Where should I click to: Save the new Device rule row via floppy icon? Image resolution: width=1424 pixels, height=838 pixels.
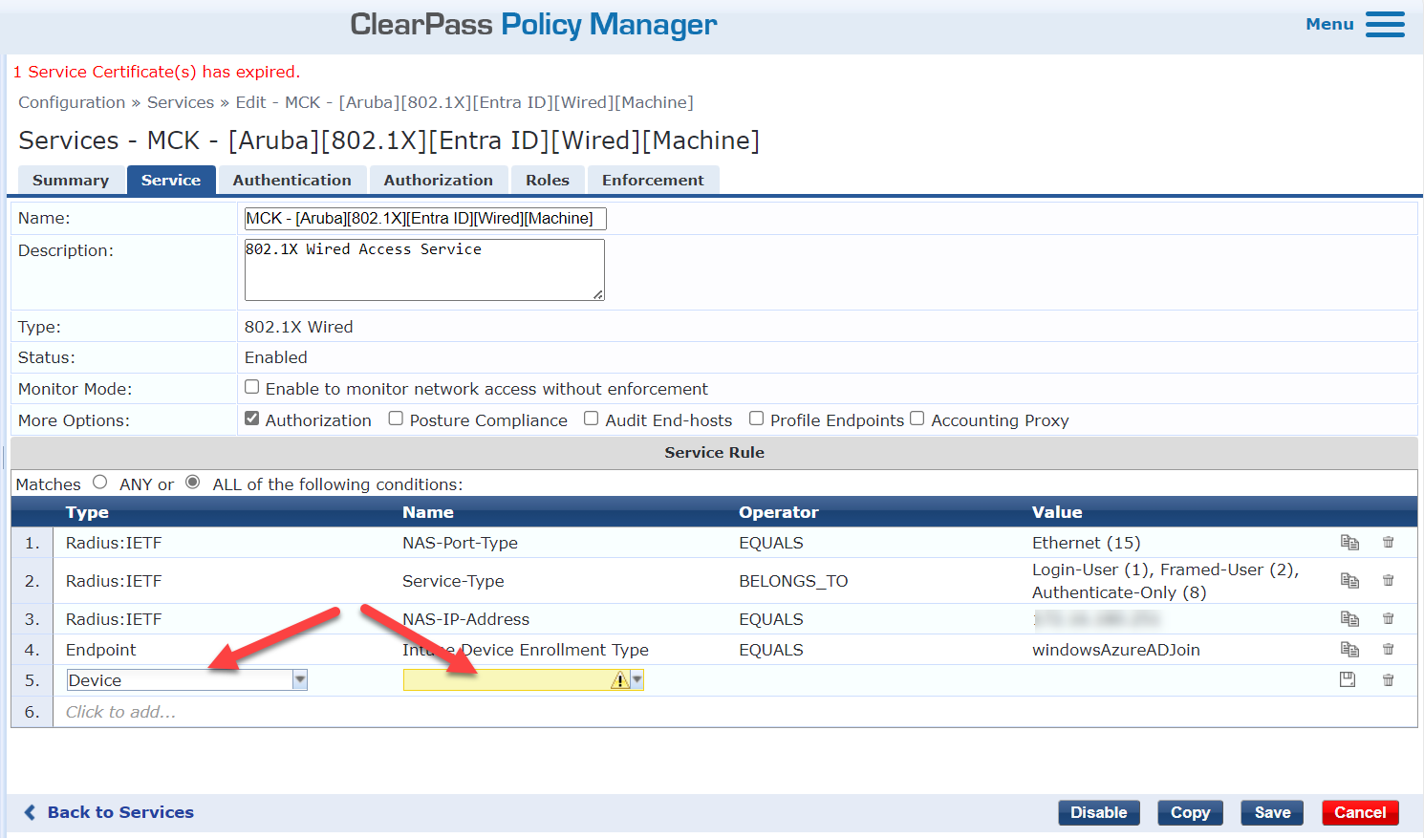[x=1348, y=679]
